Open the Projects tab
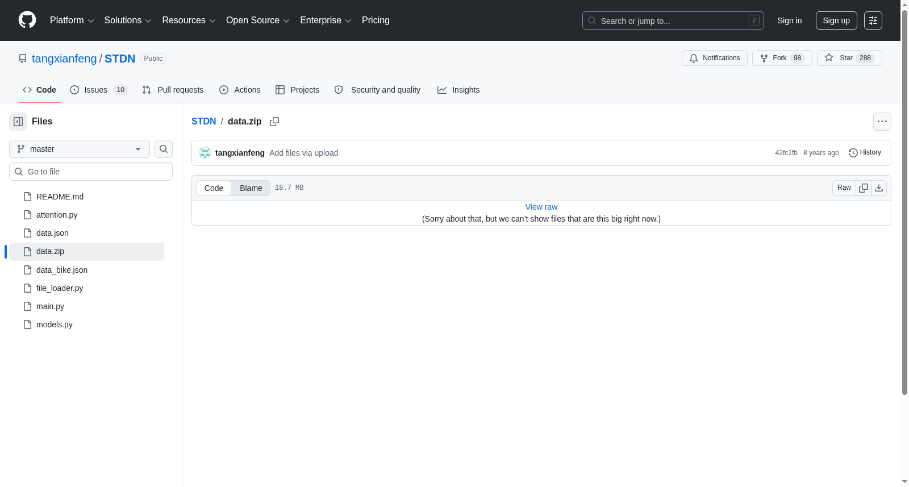Screen dimensions: 909x487 click(x=297, y=90)
